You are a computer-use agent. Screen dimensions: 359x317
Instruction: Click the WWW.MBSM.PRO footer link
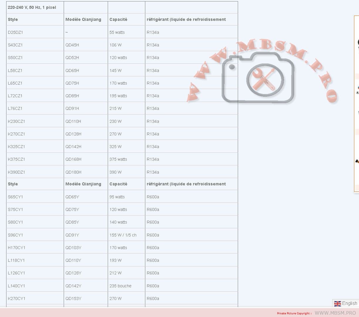click(x=335, y=313)
